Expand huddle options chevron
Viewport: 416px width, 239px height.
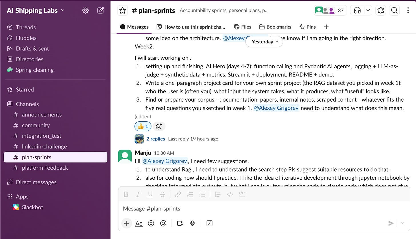(368, 11)
